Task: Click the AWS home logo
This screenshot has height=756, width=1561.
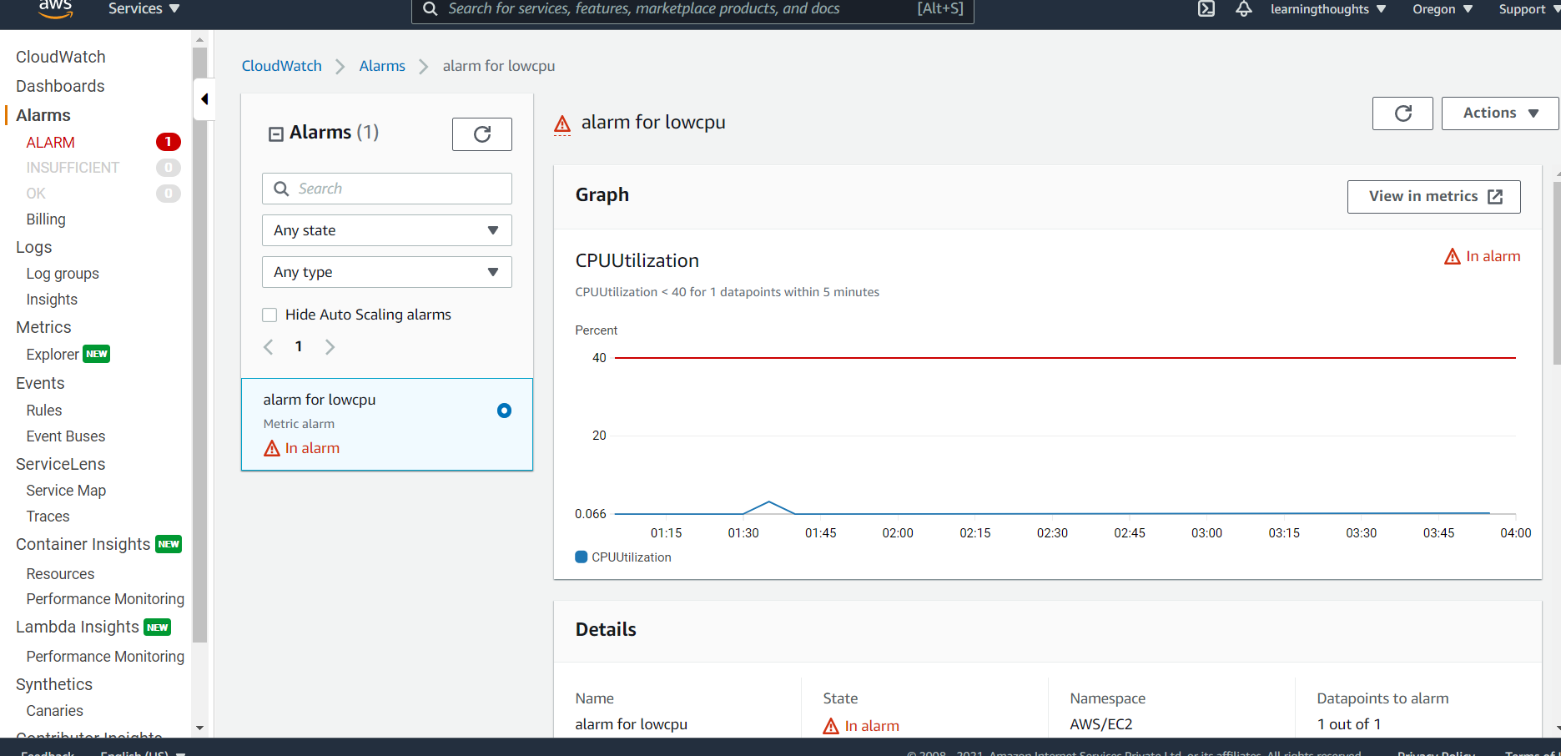Action: click(55, 9)
